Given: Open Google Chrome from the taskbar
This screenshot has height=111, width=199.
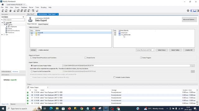Looking at the screenshot, I should (x=81, y=109).
